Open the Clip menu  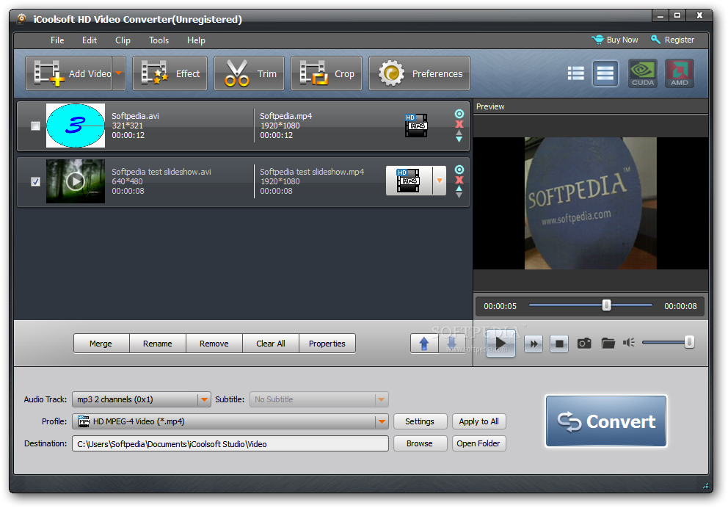(123, 40)
